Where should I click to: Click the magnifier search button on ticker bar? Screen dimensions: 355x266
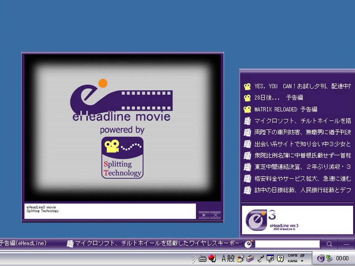point(329,244)
